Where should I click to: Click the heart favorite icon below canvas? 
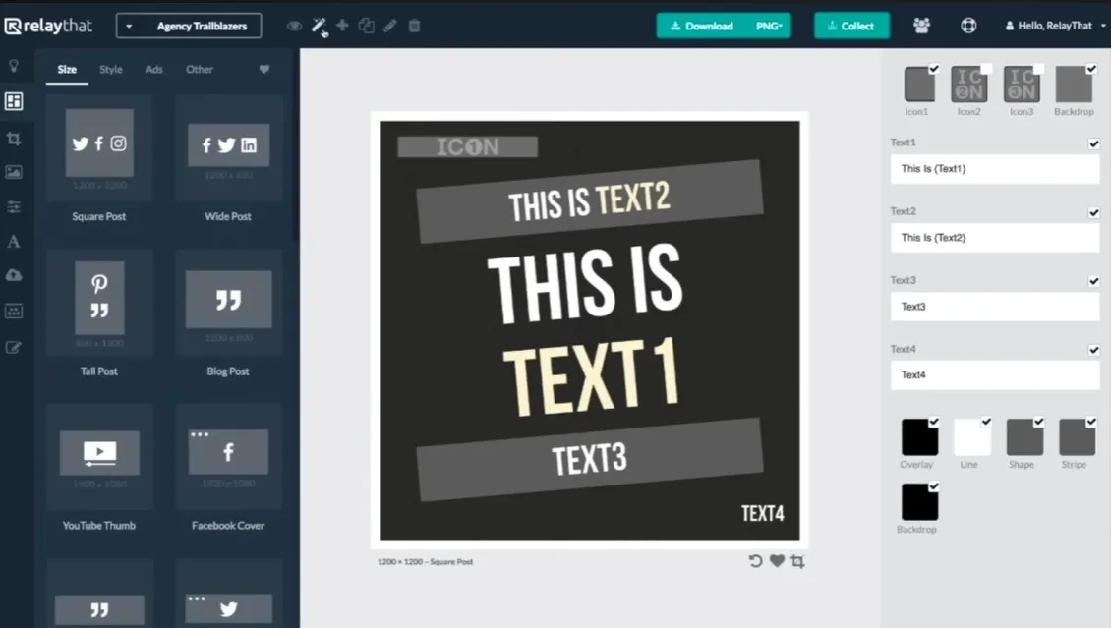[777, 561]
